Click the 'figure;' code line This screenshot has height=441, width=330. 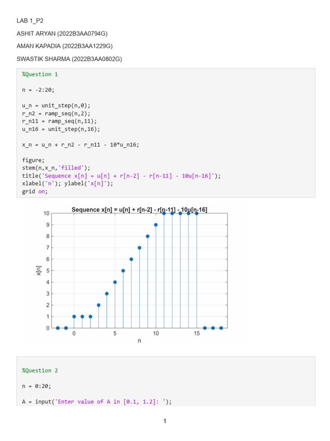(x=33, y=160)
